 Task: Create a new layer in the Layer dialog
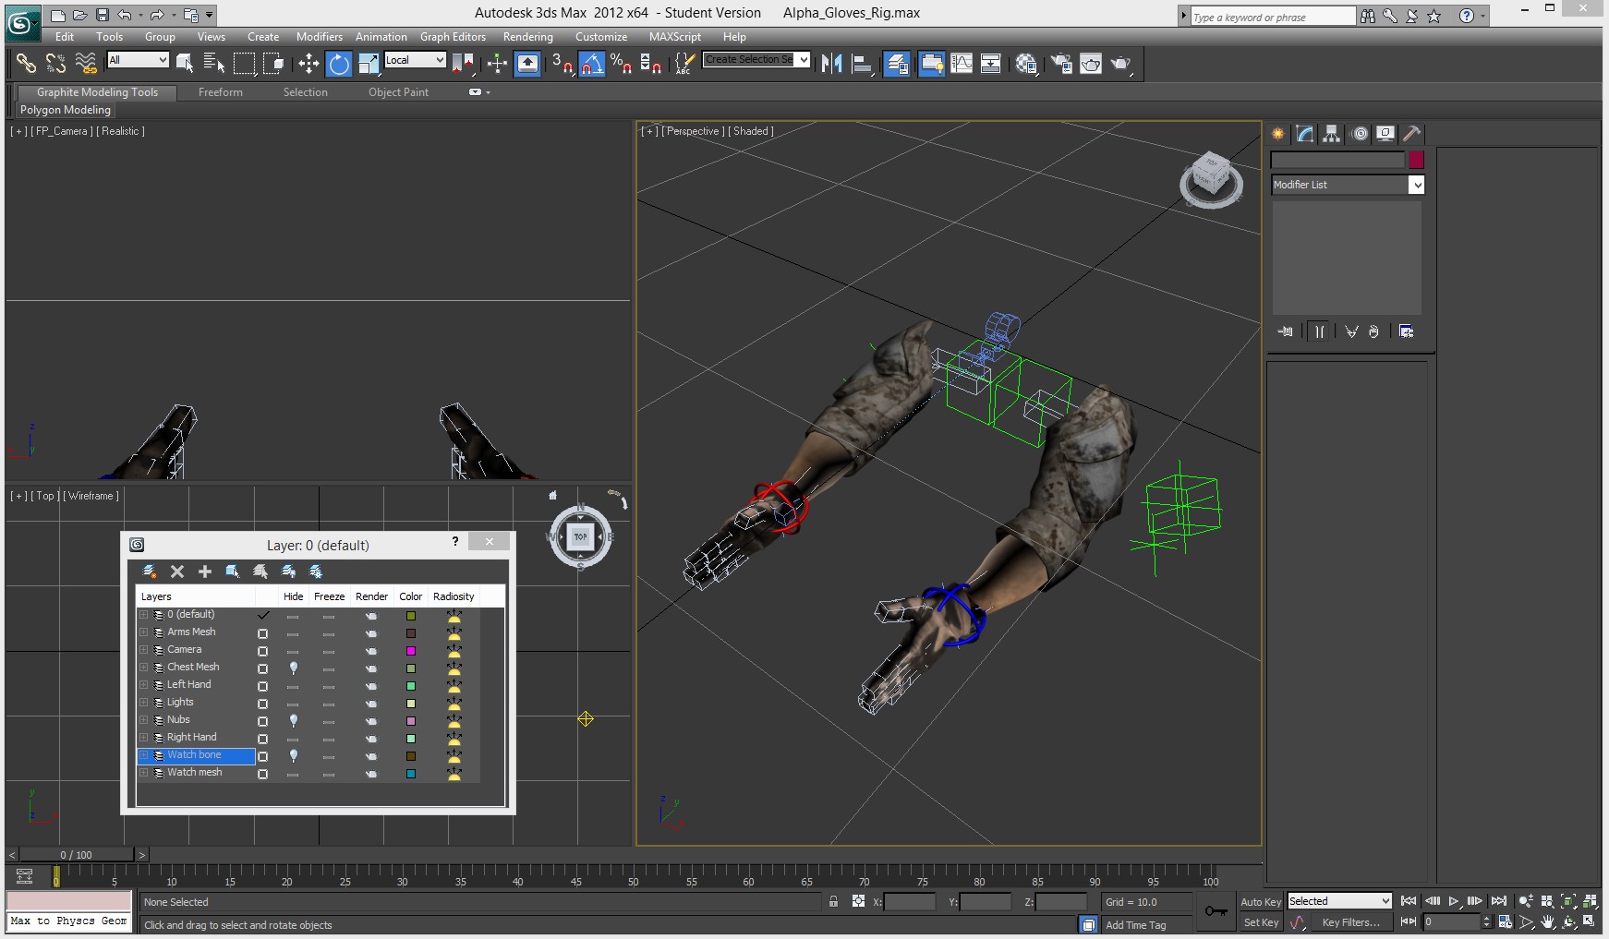point(149,572)
